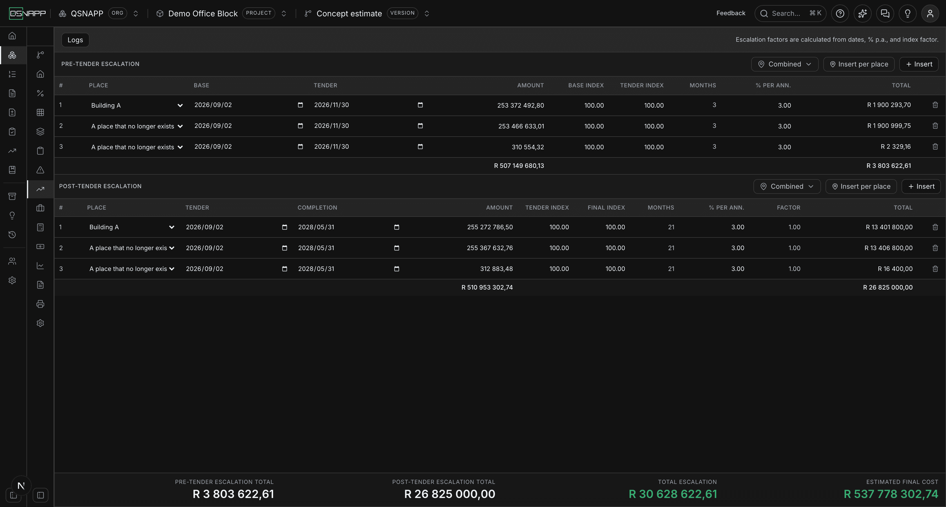Focus the Search field in header
The width and height of the screenshot is (946, 507).
790,14
